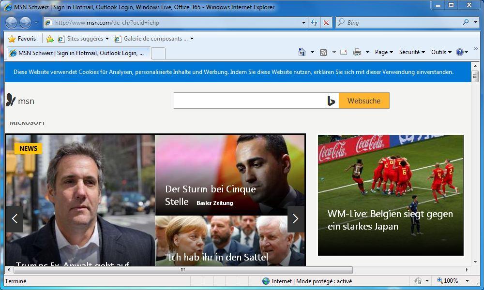Click the Read mail envelope icon

344,52
